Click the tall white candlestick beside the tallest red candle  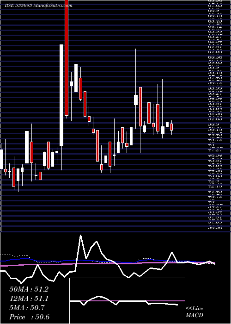61,95
